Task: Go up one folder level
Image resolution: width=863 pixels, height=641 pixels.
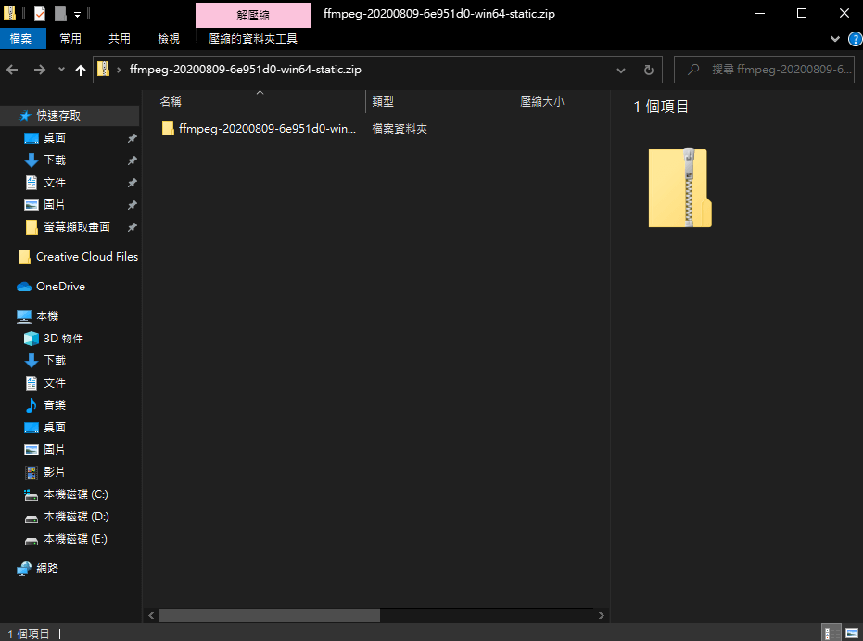Action: pyautogui.click(x=81, y=70)
